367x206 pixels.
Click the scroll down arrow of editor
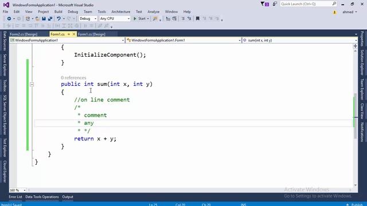coord(356,185)
